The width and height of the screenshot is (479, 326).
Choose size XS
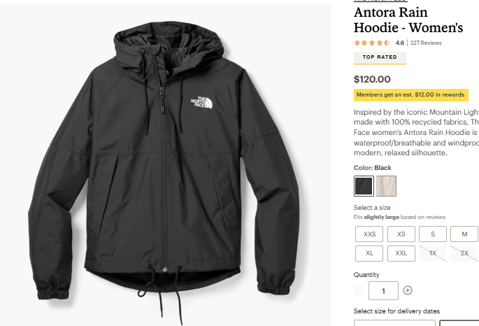[401, 234]
